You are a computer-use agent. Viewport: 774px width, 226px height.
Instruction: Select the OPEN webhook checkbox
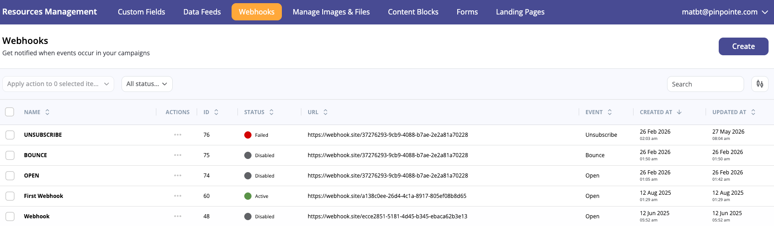point(10,176)
